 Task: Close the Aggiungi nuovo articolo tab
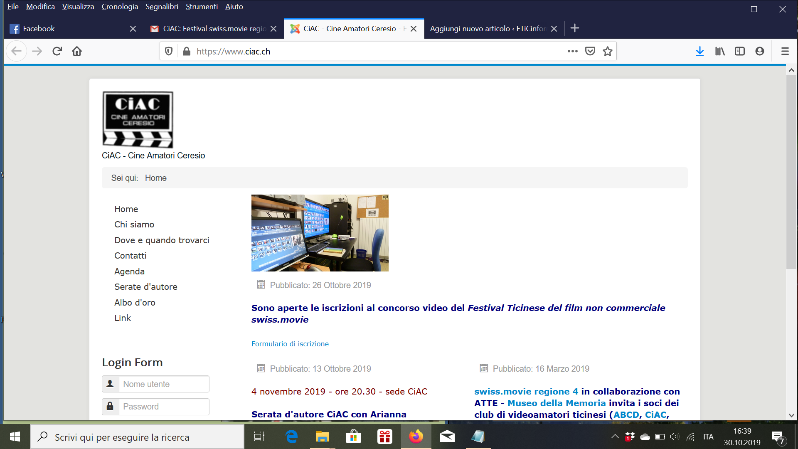click(x=554, y=29)
